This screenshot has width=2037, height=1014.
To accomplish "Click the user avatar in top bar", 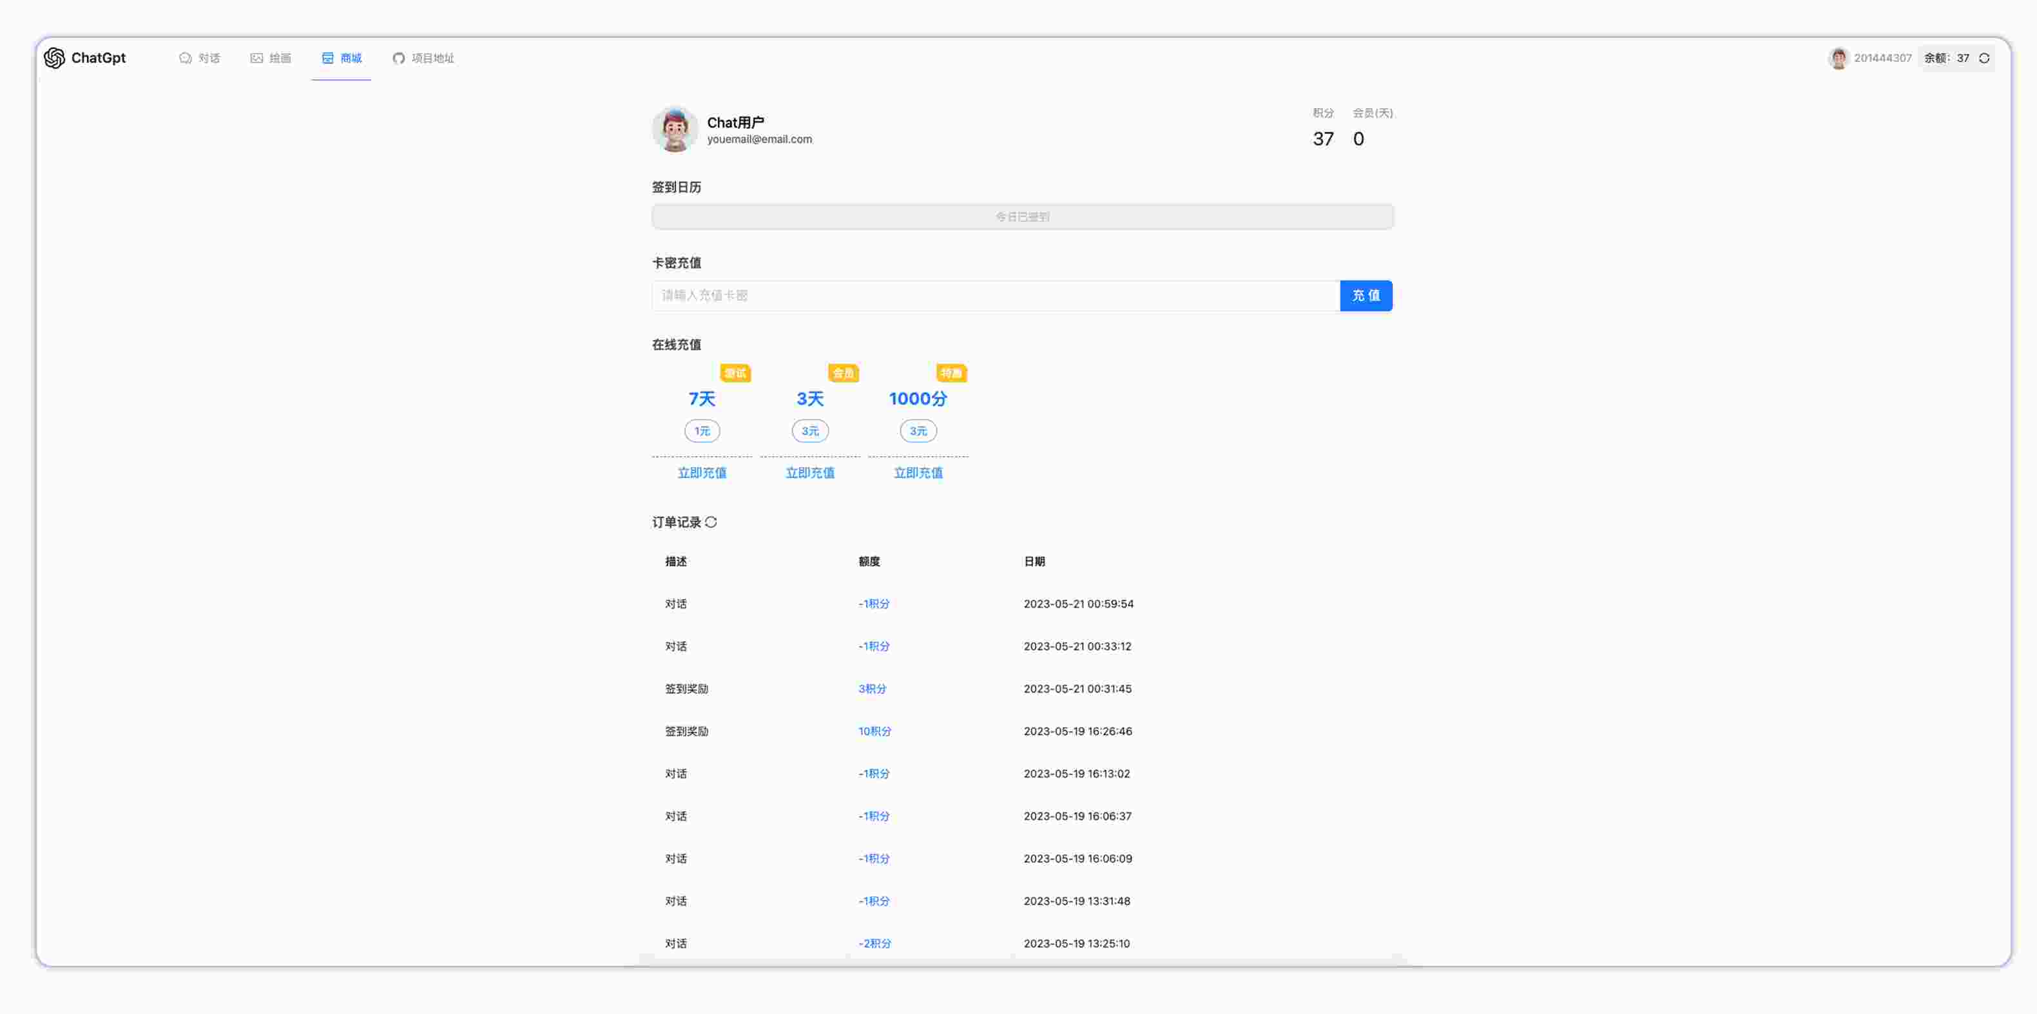I will point(1838,58).
